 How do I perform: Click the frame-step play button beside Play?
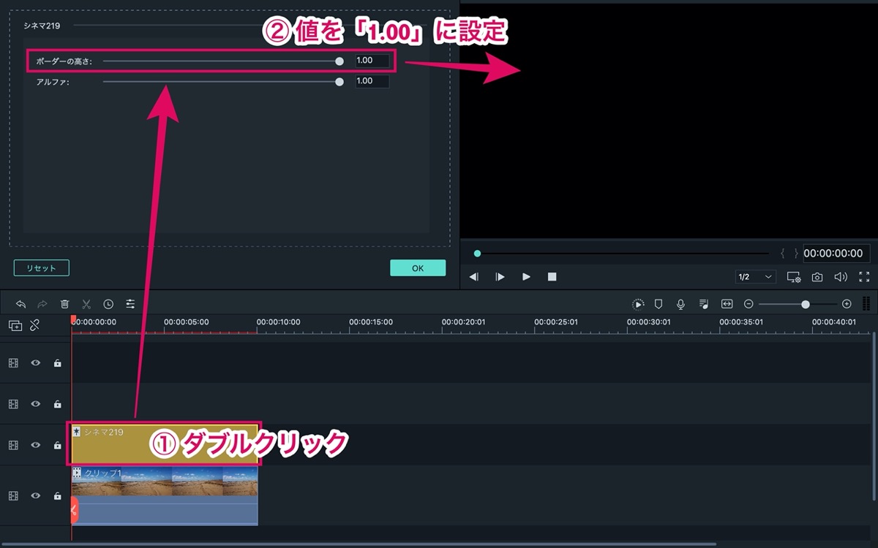[x=500, y=277]
